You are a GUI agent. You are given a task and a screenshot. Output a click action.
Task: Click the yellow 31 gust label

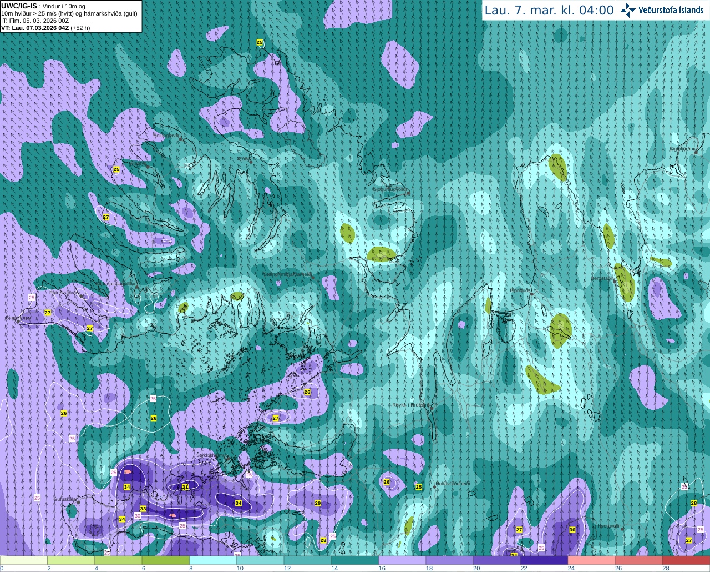tap(185, 487)
